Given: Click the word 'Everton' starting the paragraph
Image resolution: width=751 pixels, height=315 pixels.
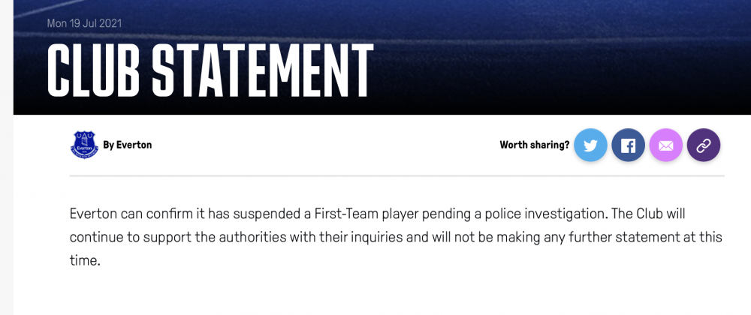Looking at the screenshot, I should point(93,214).
